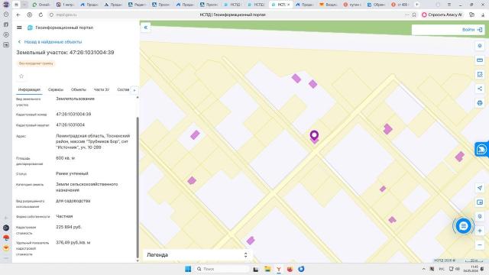This screenshot has width=489, height=275.
Task: Click the my-location arrow icon
Action: click(x=480, y=188)
